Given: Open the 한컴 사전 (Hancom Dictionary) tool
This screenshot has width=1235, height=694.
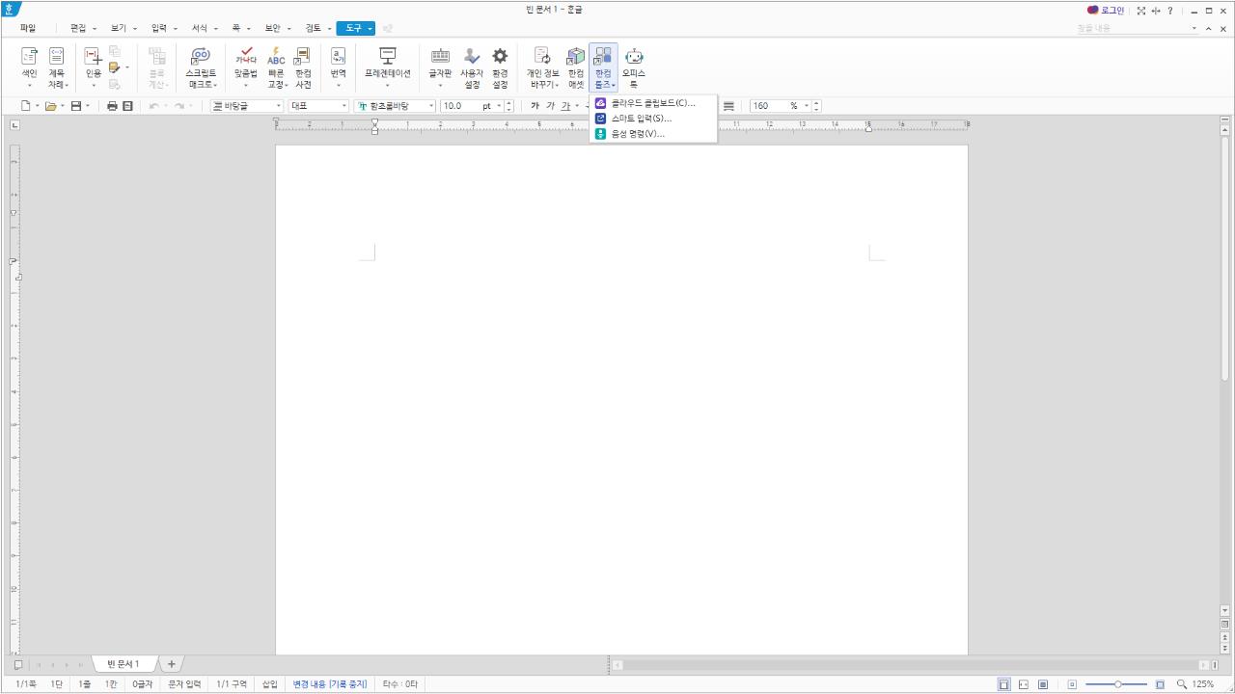Looking at the screenshot, I should coord(303,67).
